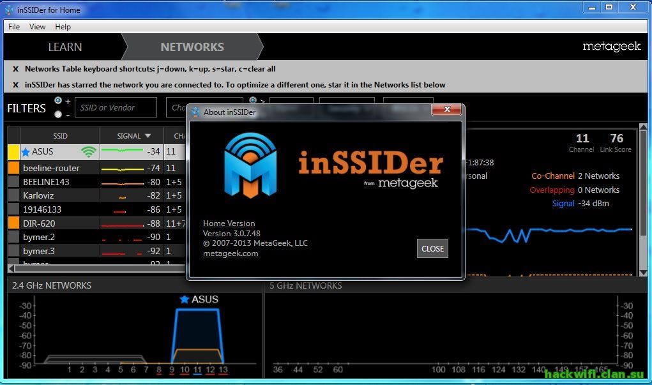Click Version 3.0.7.48 text in About dialog
Viewport: 652px width, 385px height.
(232, 233)
